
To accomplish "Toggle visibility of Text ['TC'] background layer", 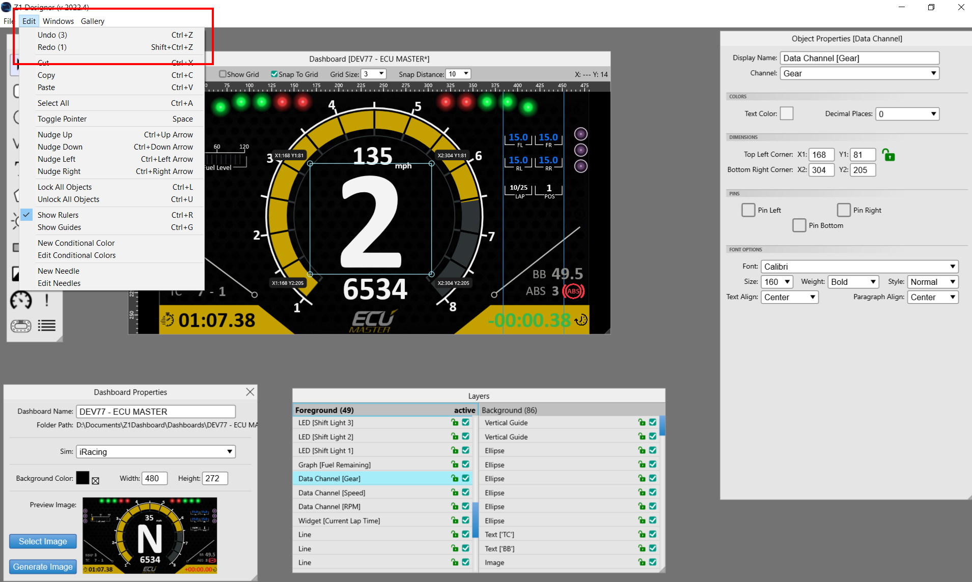I will click(653, 534).
